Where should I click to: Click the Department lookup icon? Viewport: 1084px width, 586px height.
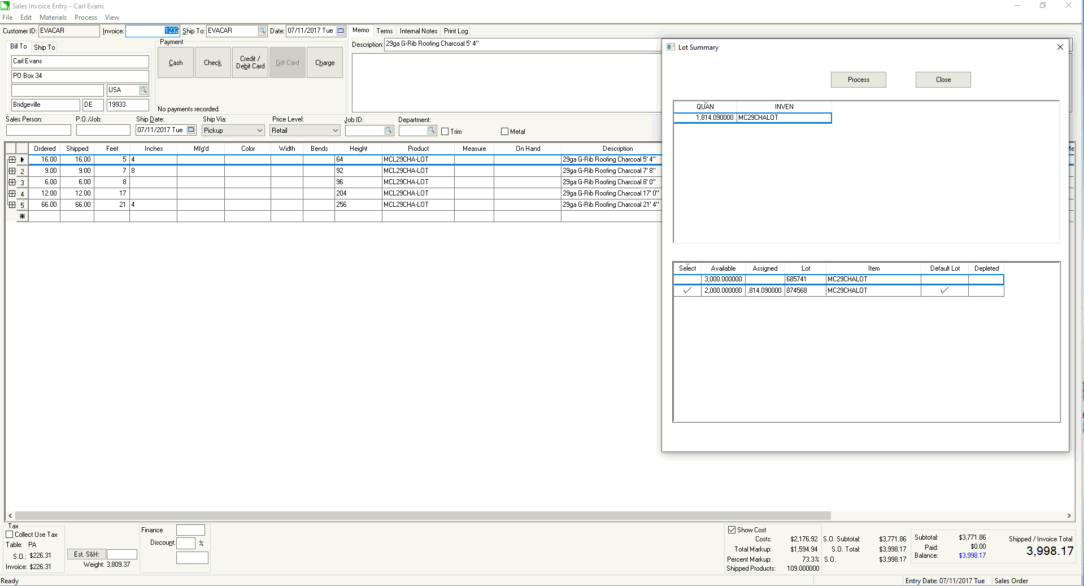[x=432, y=131]
